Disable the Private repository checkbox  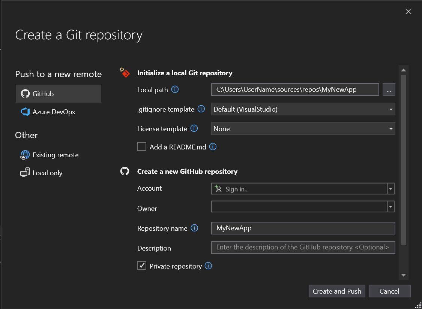[x=142, y=266]
